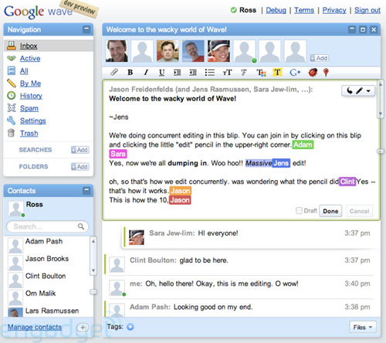Image resolution: width=386 pixels, height=343 pixels.
Task: Click the Google search gadget icon
Action: 295,73
